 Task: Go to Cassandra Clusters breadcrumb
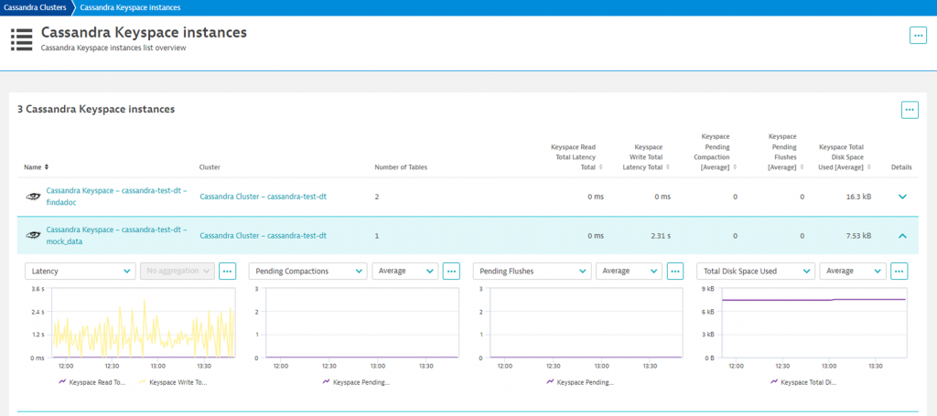[x=34, y=7]
